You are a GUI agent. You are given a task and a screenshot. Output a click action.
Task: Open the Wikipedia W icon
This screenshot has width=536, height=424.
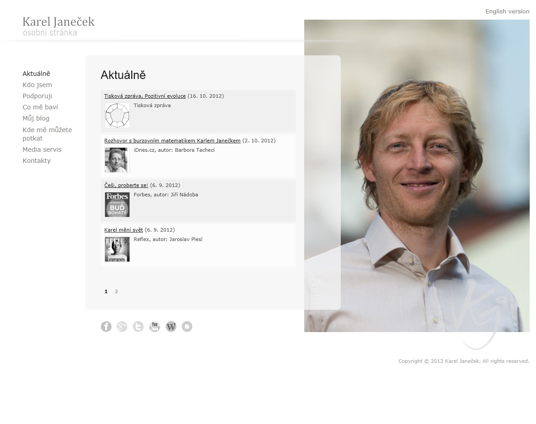click(171, 327)
